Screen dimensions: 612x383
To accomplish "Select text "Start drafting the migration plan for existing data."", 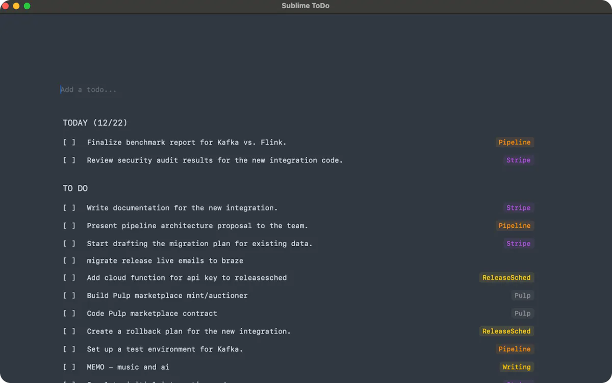I will pos(199,244).
